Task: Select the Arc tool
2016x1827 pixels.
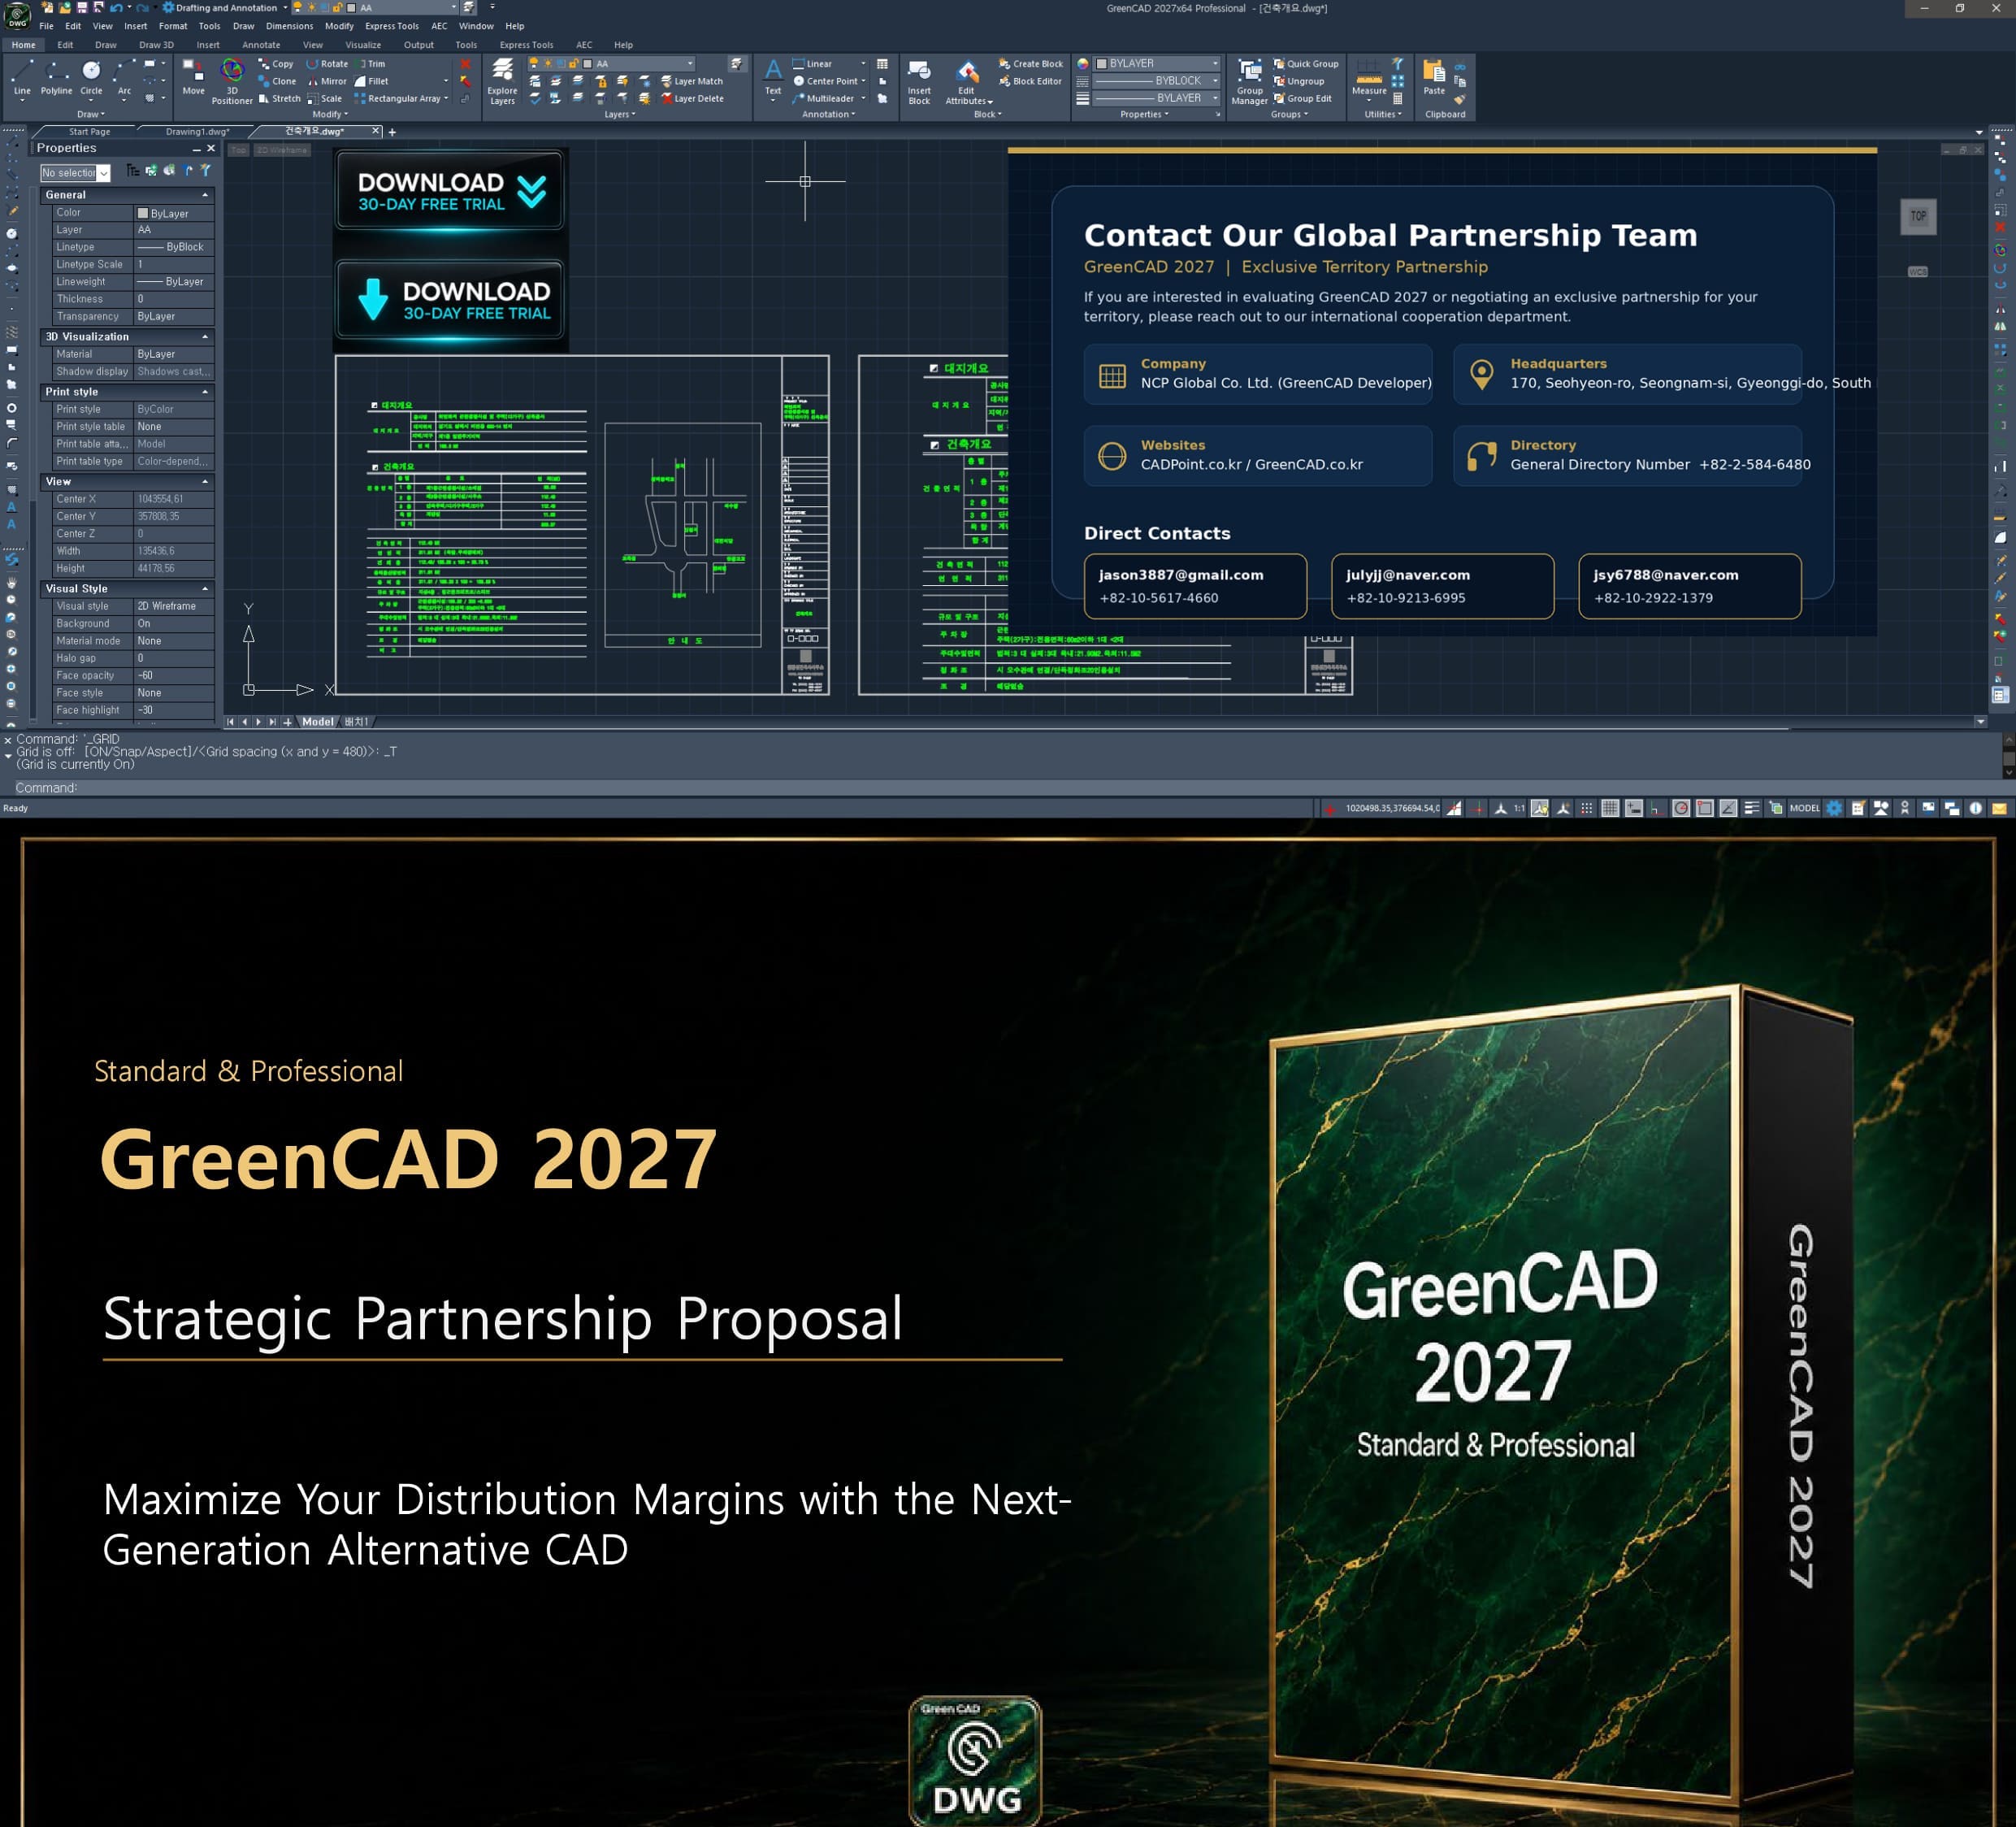Action: coord(124,77)
